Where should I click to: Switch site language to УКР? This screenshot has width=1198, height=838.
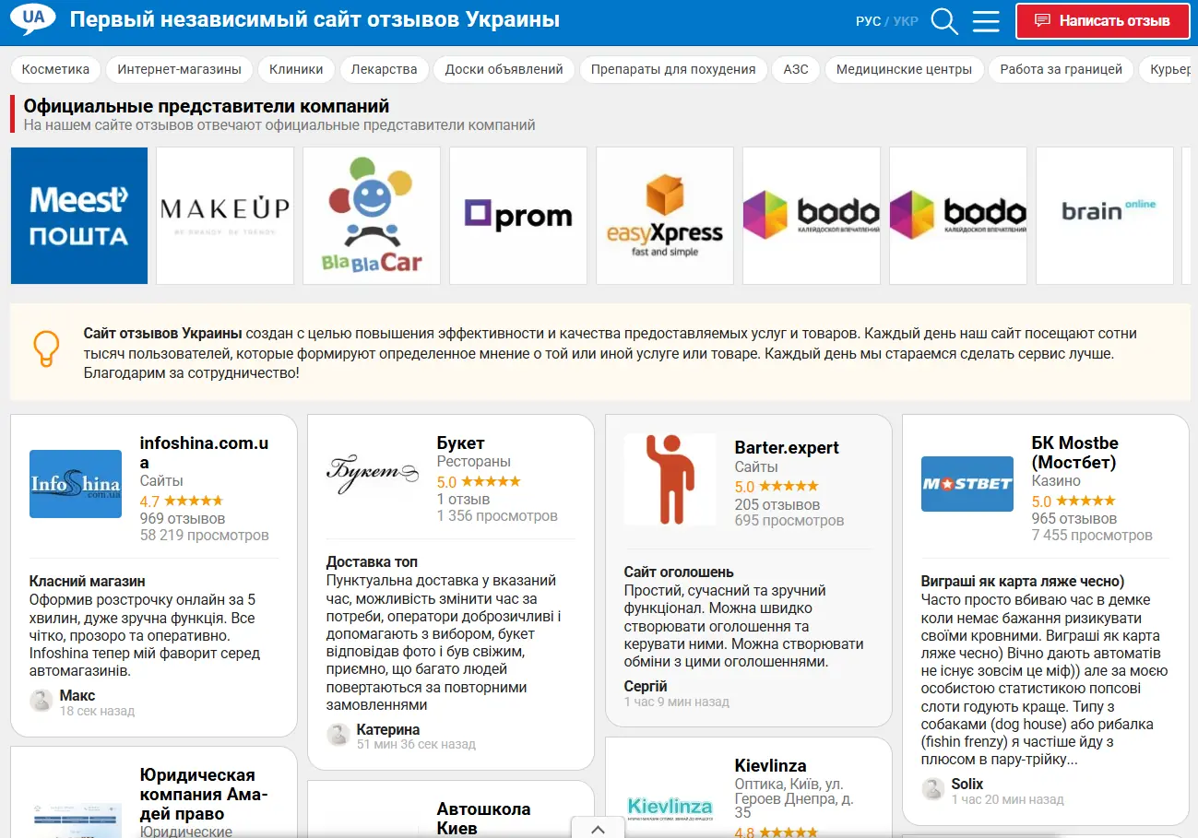click(x=906, y=21)
